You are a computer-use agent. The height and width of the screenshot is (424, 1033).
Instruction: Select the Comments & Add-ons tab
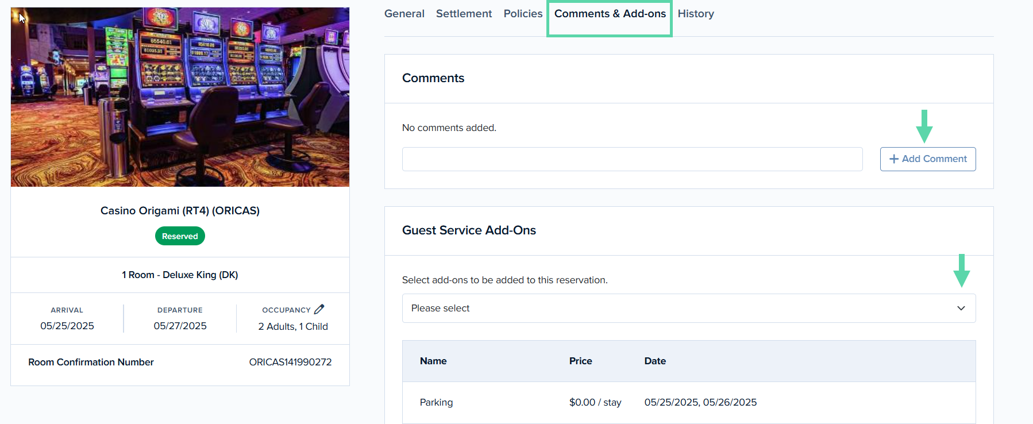tap(610, 14)
